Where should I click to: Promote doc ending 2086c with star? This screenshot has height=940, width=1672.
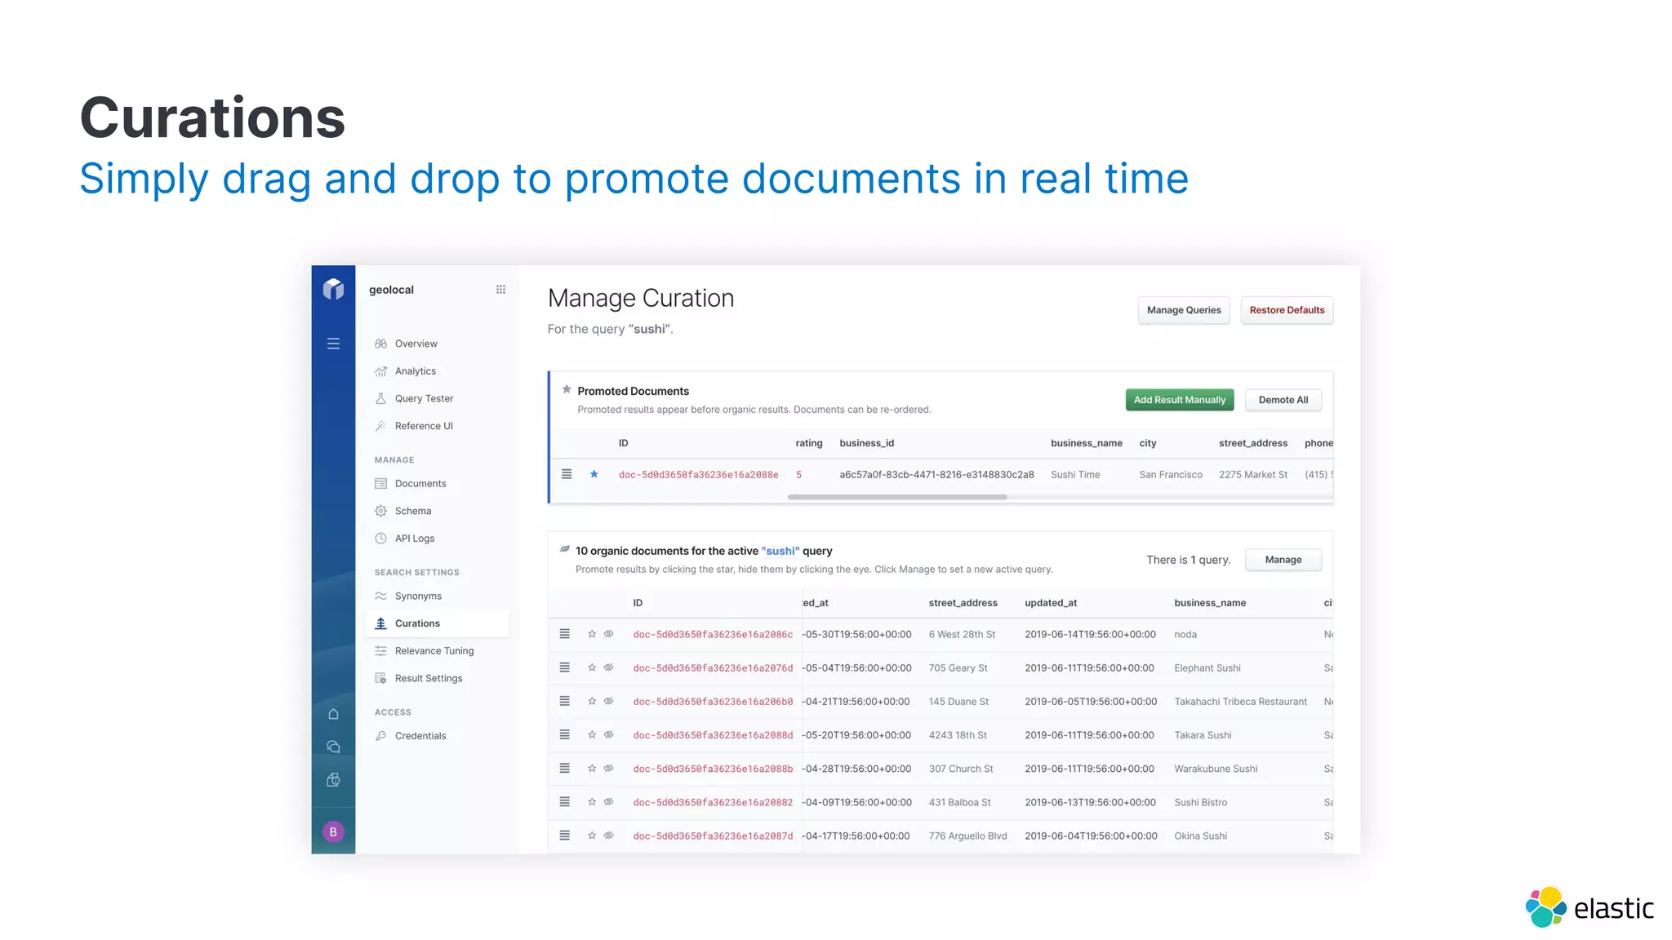click(x=592, y=634)
